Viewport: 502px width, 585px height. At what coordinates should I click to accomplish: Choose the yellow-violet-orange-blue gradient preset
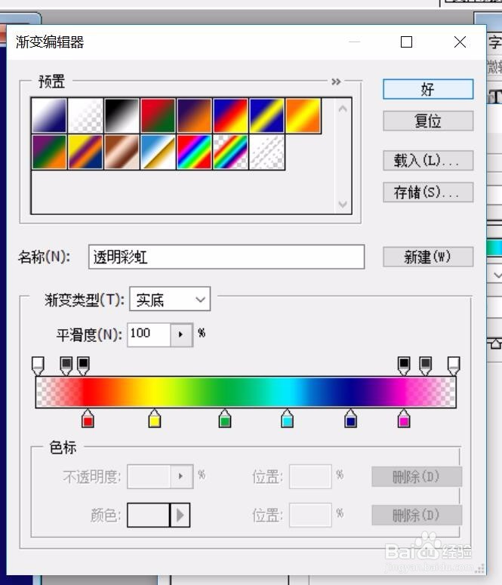[85, 152]
